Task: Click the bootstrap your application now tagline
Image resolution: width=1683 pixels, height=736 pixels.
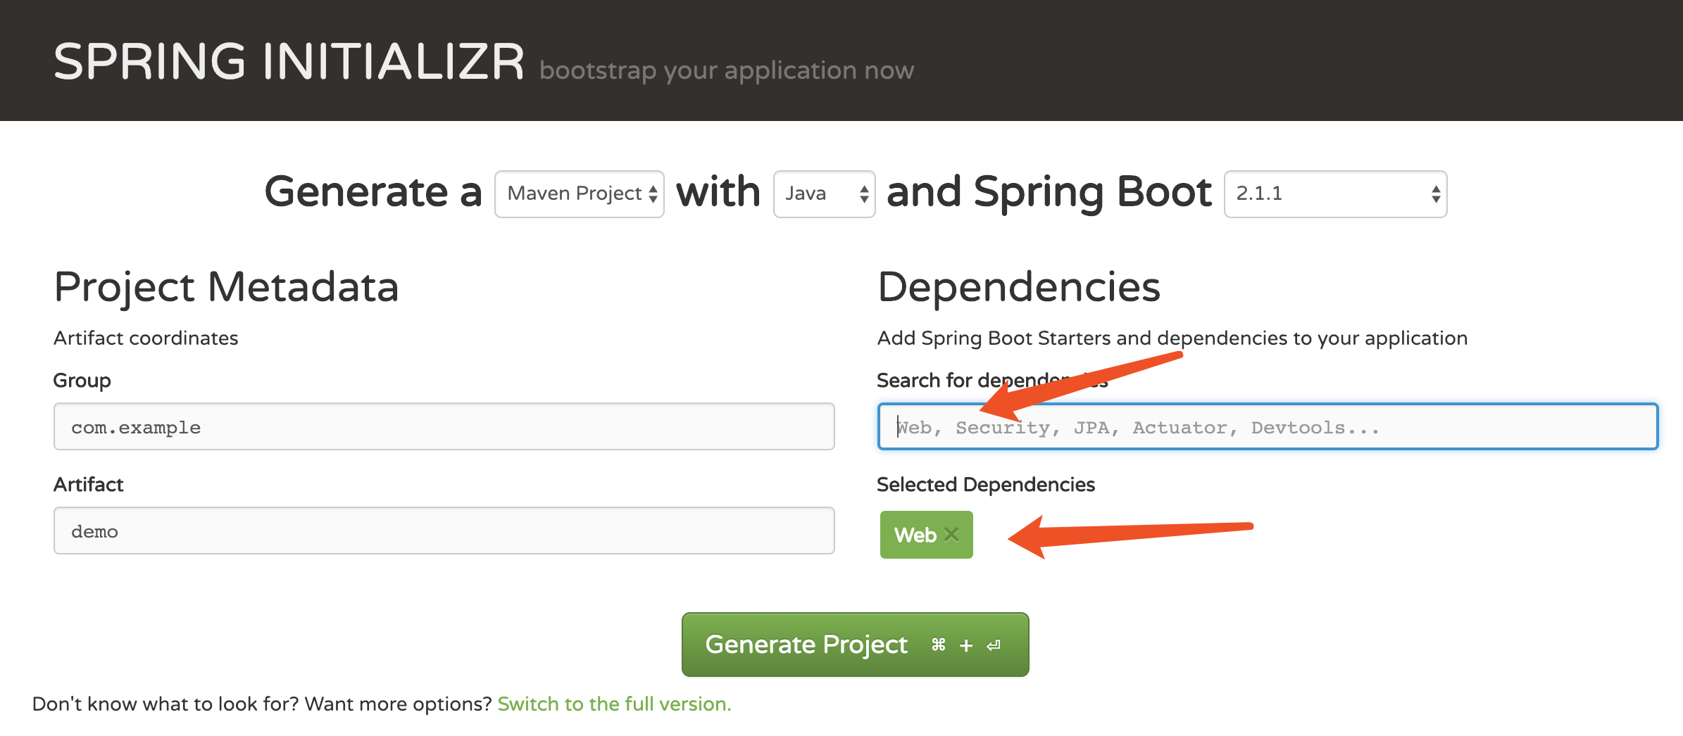Action: [727, 70]
